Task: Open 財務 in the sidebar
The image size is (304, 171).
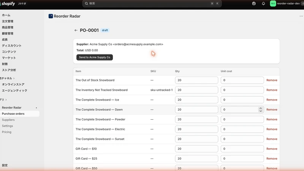Action: click(5, 64)
